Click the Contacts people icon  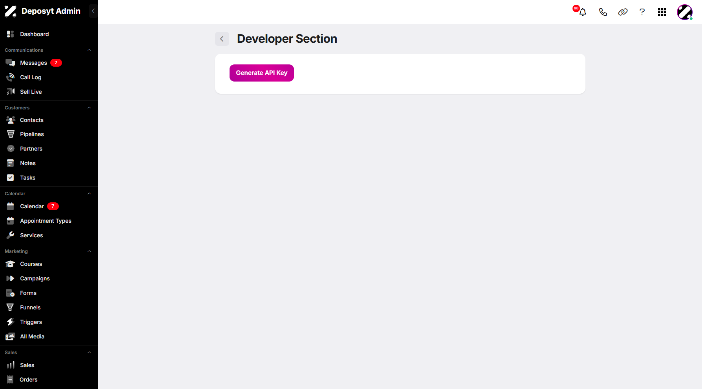11,120
